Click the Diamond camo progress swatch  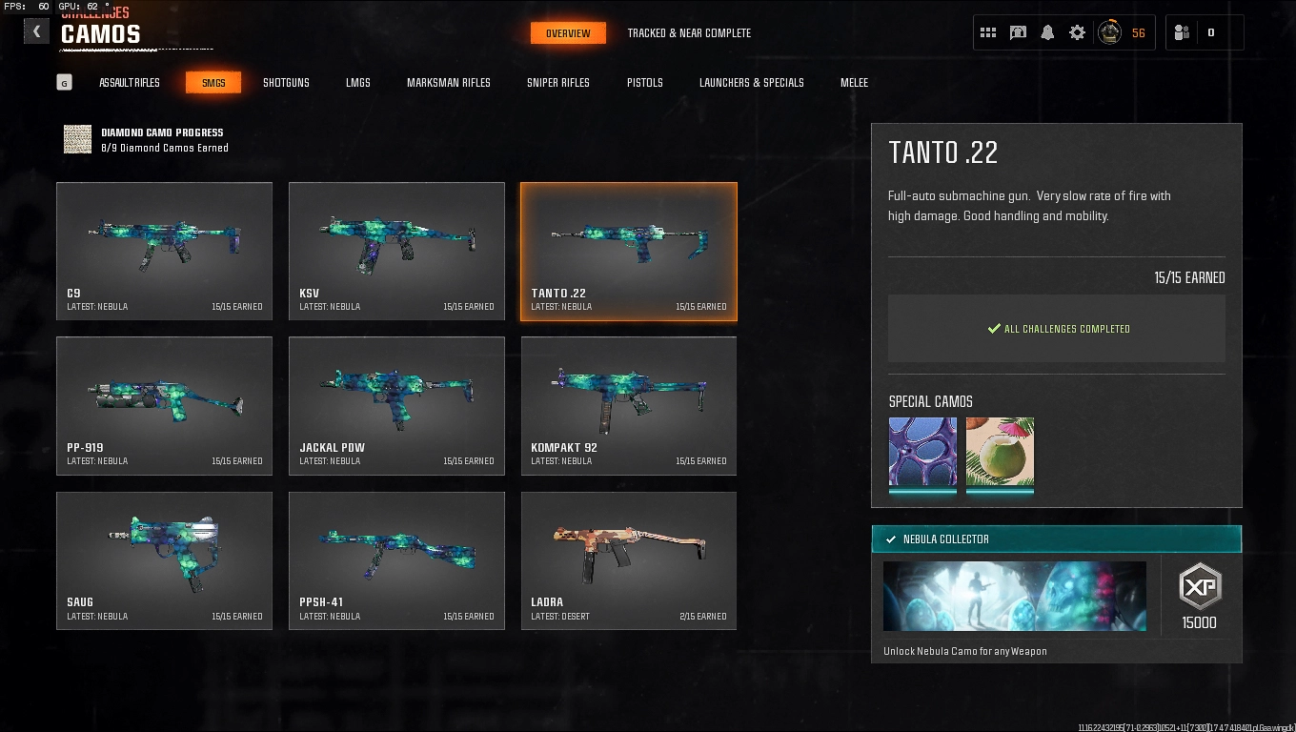tap(77, 139)
